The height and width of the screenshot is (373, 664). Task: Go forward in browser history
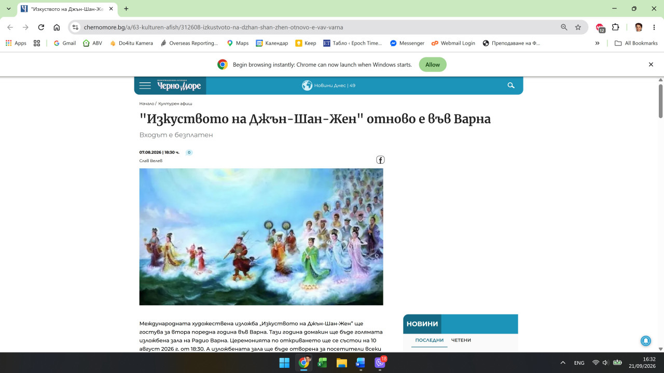tap(25, 27)
